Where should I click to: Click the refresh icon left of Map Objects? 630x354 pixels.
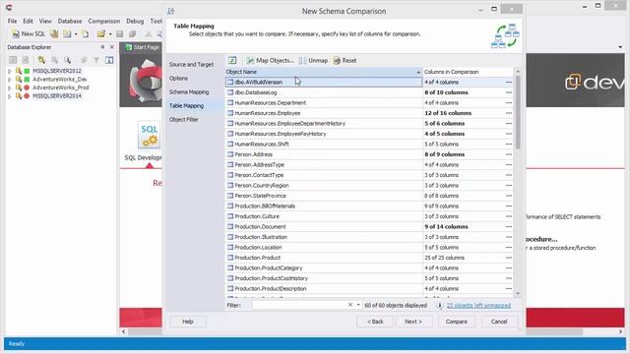pyautogui.click(x=232, y=61)
